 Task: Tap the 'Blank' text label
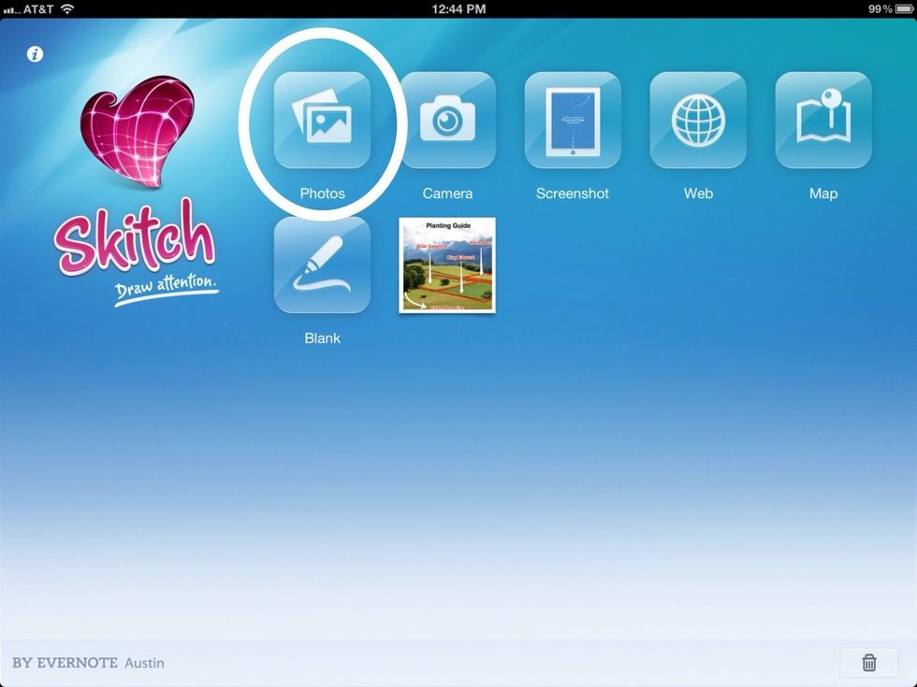coord(322,338)
